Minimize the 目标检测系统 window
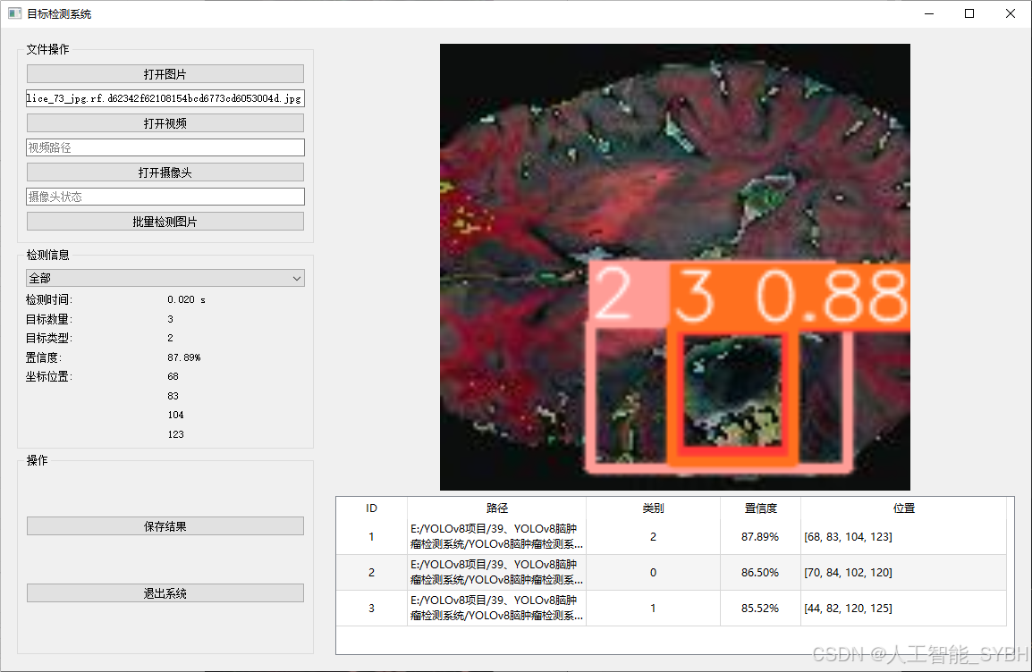The image size is (1032, 672). pyautogui.click(x=929, y=13)
